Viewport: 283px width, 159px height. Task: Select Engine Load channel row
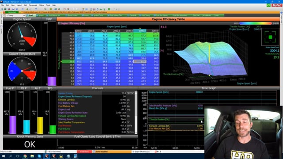click(x=96, y=110)
